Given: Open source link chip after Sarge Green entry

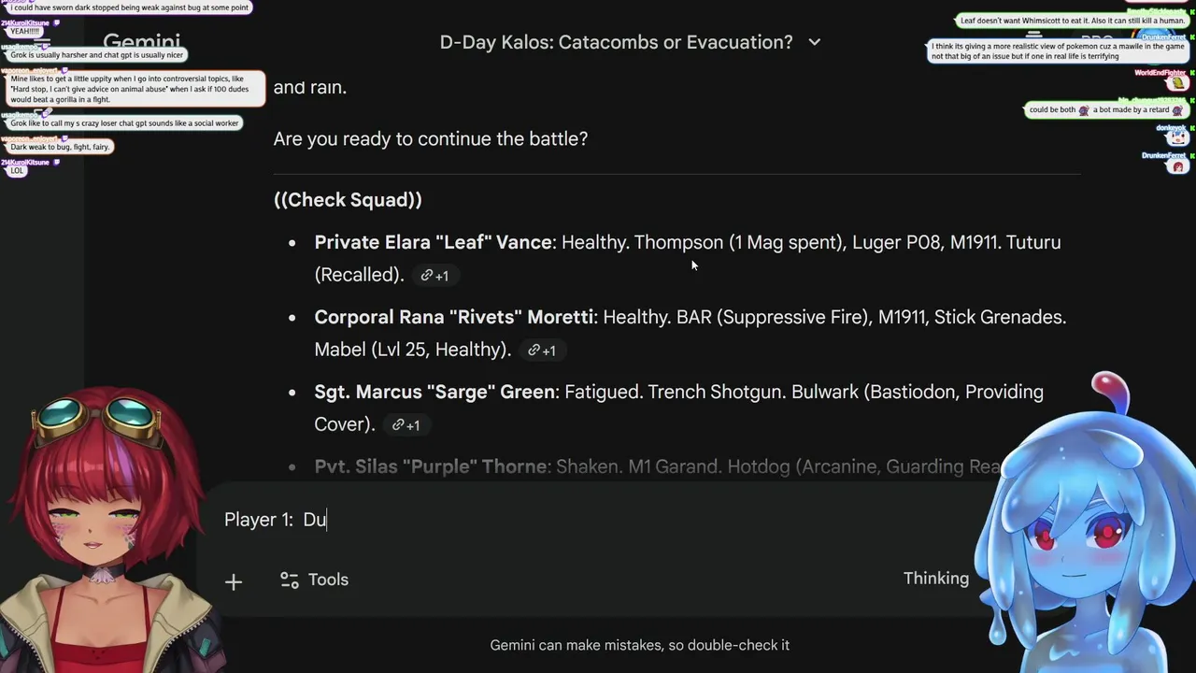Looking at the screenshot, I should pos(406,425).
